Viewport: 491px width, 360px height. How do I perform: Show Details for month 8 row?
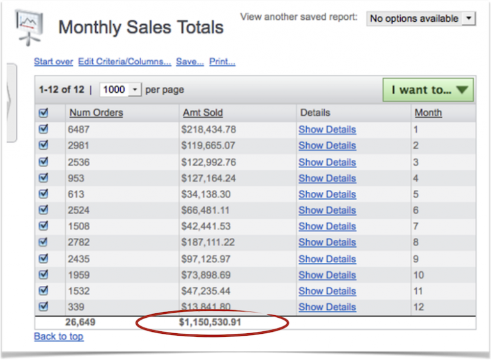click(x=327, y=242)
